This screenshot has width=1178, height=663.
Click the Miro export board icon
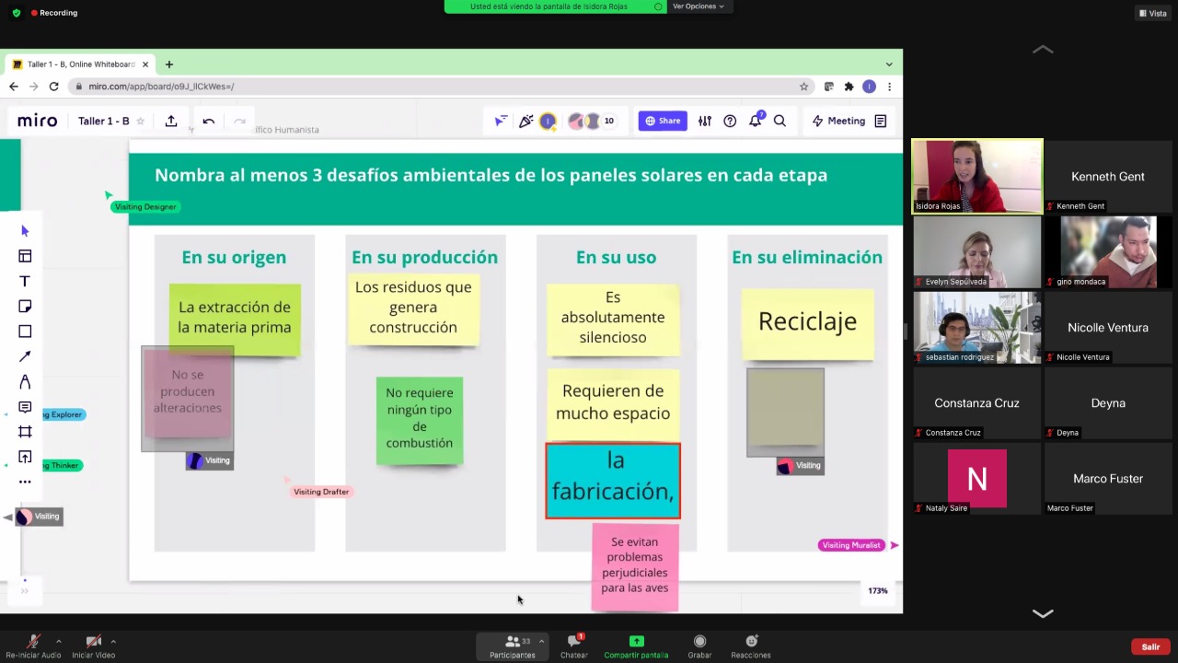click(171, 121)
